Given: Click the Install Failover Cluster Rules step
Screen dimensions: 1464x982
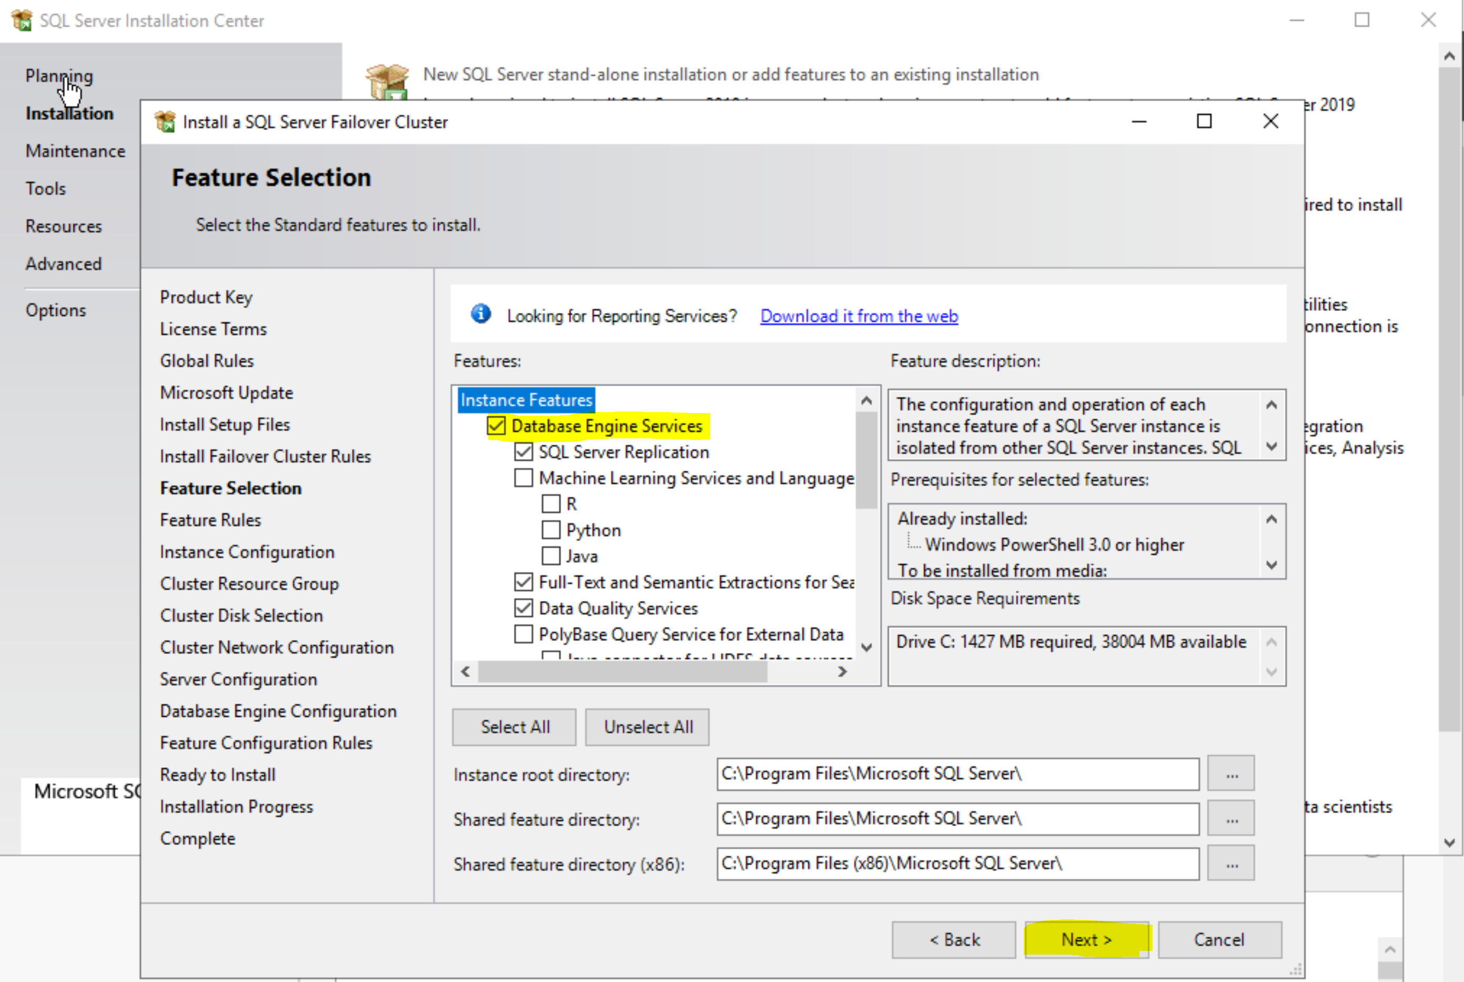Looking at the screenshot, I should (265, 457).
